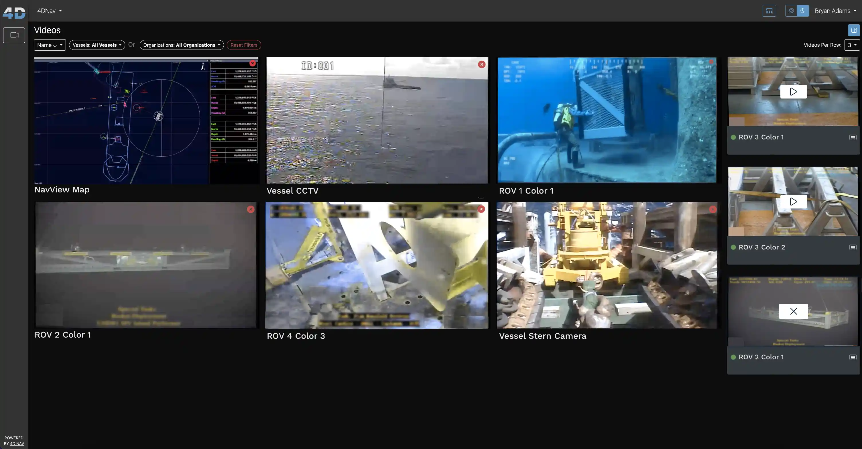862x449 pixels.
Task: Select the dark moon theme toggle
Action: 803,11
